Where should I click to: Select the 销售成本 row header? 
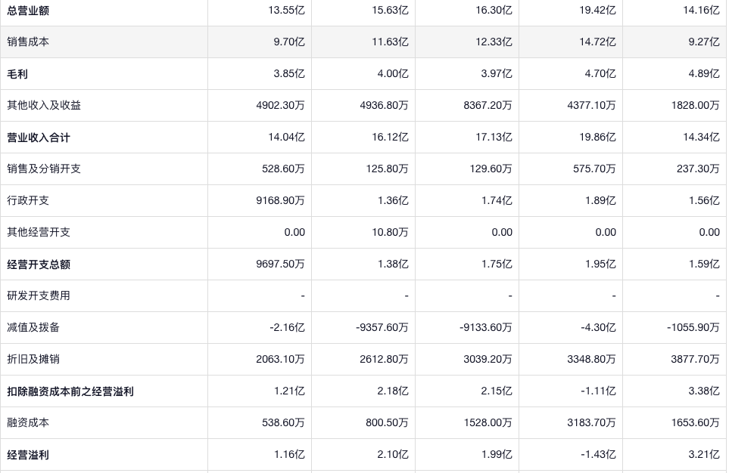click(28, 42)
